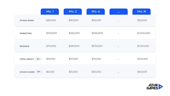Click the 15% badge beside Total Profit
170x96 pixels.
pyautogui.click(x=38, y=59)
